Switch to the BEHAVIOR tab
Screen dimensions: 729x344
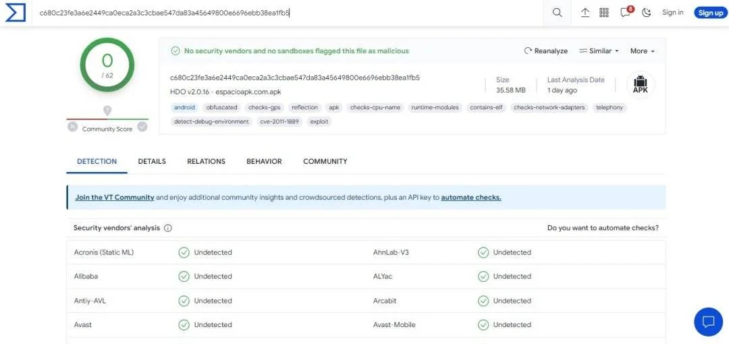point(264,161)
